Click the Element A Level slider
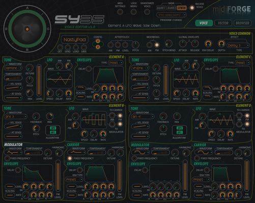This screenshot has width=255, height=203. click(x=39, y=80)
